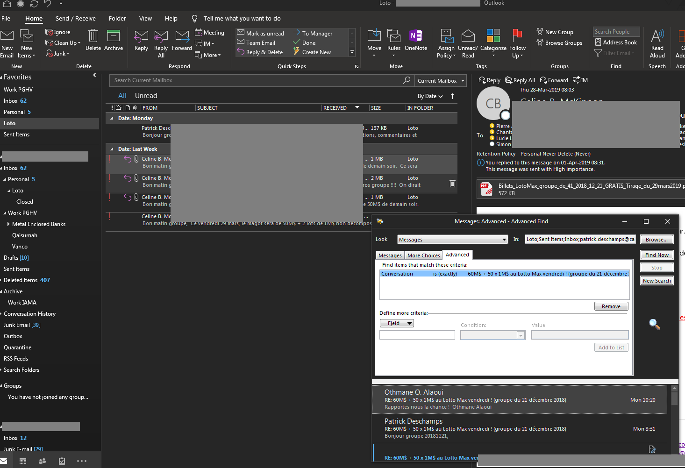This screenshot has width=685, height=468.
Task: Ignore the selected conversation
Action: 58,32
